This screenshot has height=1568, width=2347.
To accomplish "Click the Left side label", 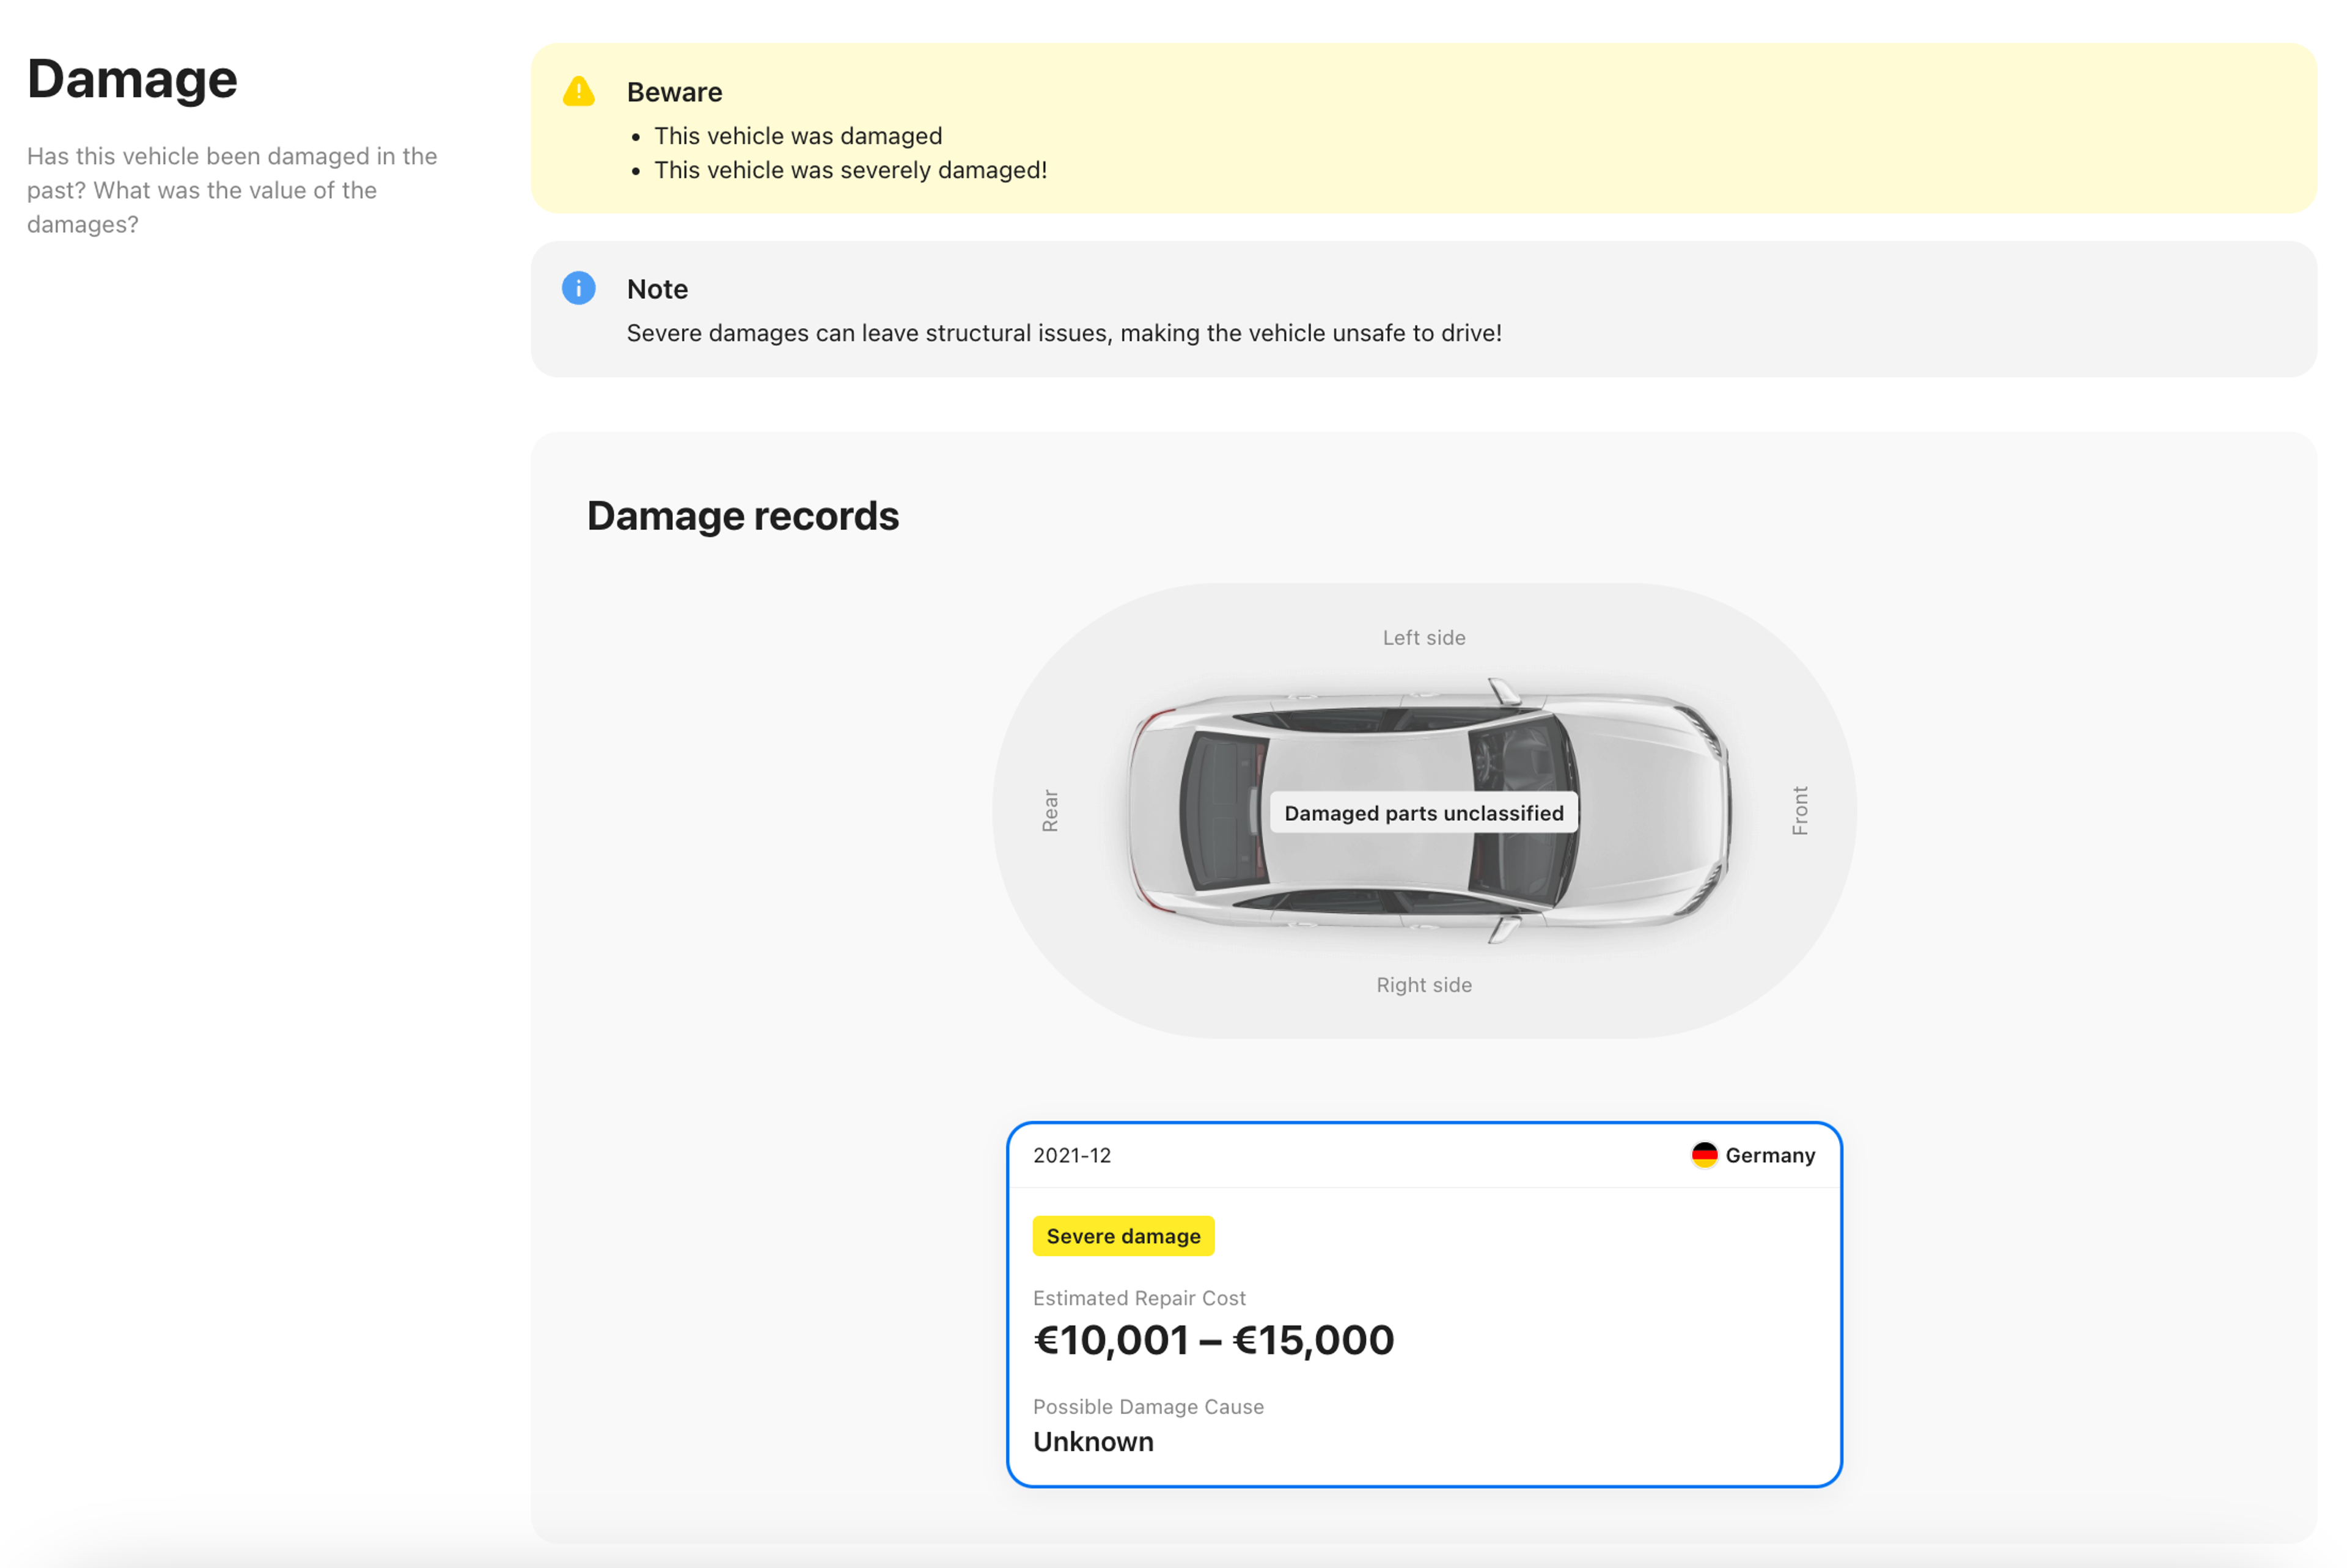I will coord(1423,638).
